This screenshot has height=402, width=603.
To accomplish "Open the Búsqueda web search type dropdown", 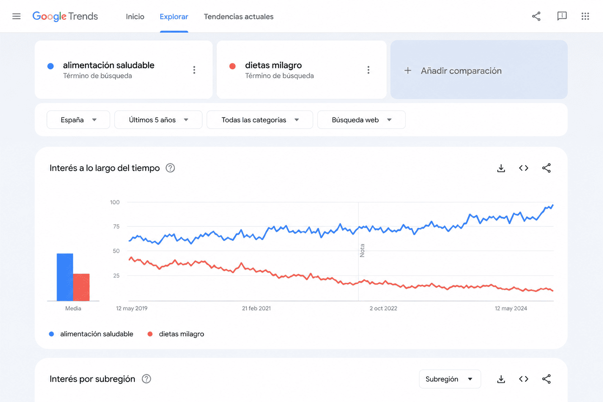I will (361, 120).
